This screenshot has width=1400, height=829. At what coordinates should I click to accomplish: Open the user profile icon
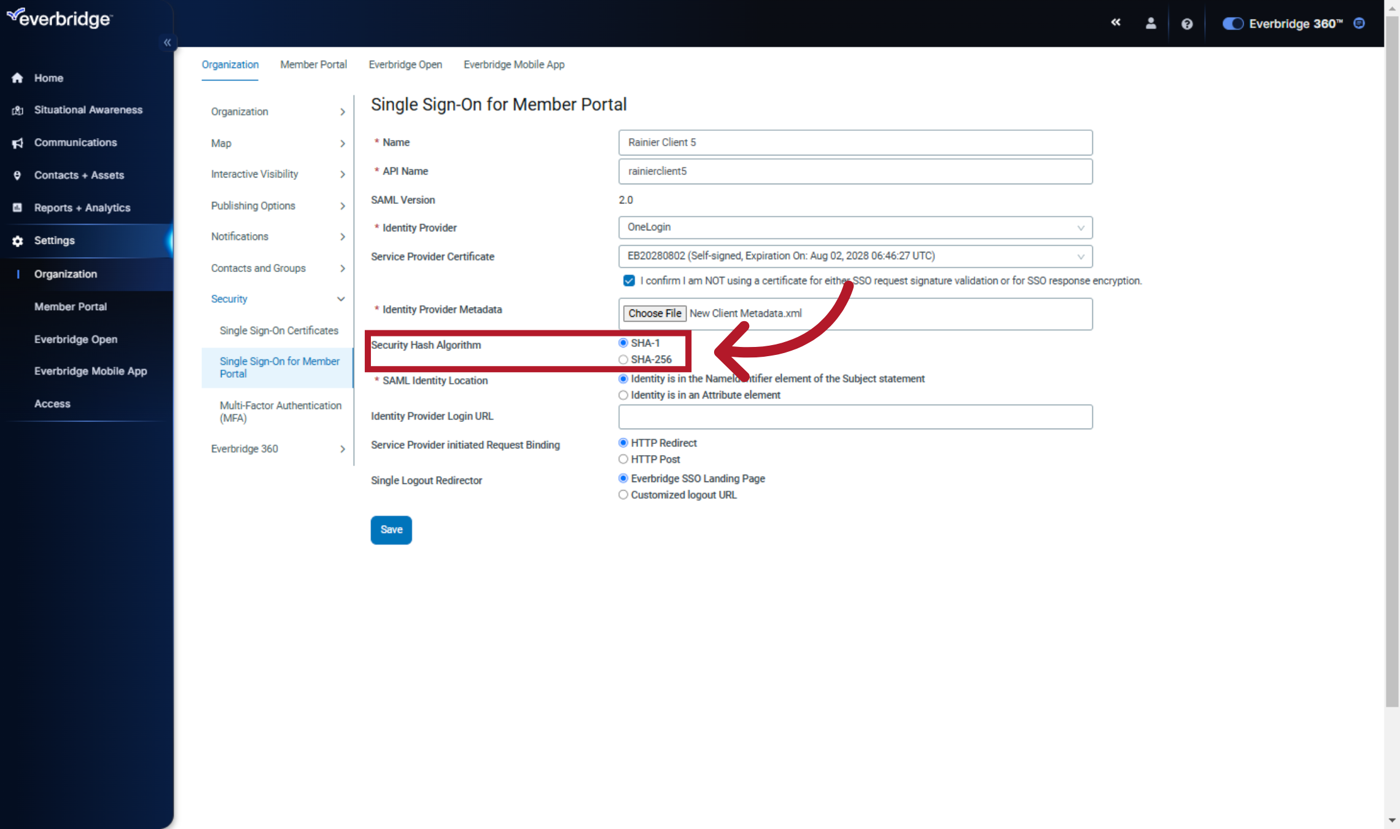pyautogui.click(x=1151, y=23)
